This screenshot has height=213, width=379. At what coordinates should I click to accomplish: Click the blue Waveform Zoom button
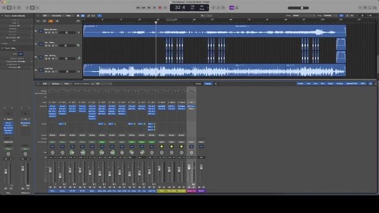click(341, 16)
